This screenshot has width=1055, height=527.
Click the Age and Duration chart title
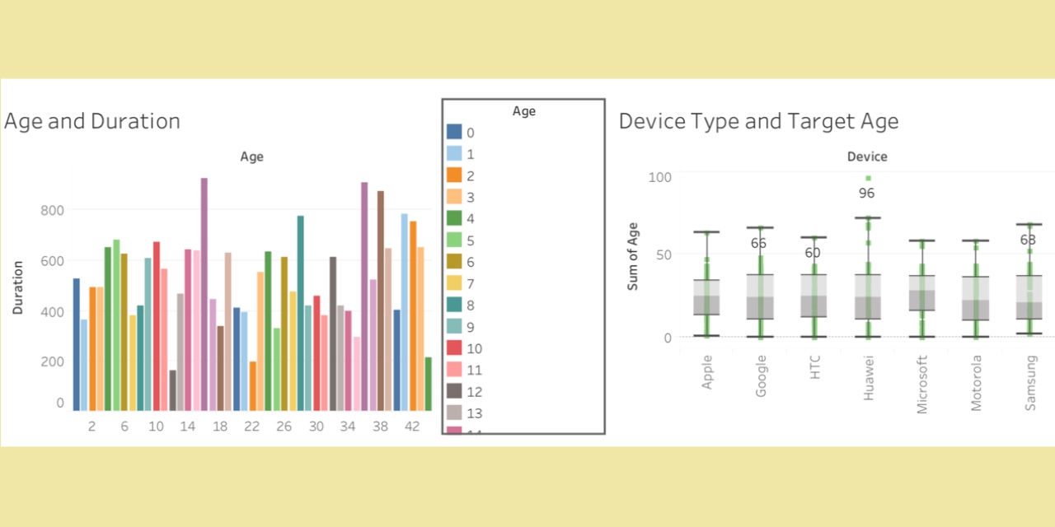point(91,121)
